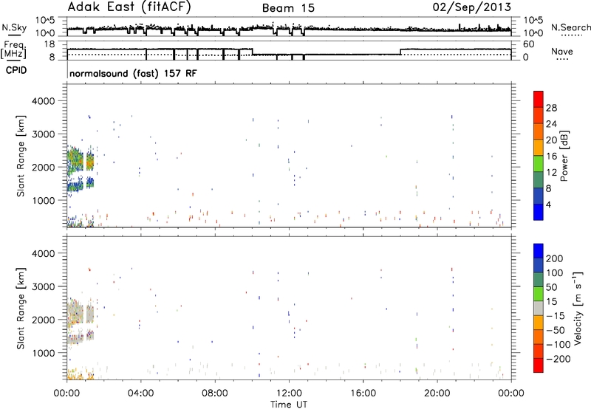Viewport: 591px width, 409px height.
Task: Click the blue bottom of power colorbar
Action: [539, 212]
